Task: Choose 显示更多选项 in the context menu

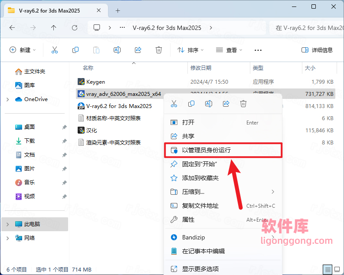Action: coord(223,269)
